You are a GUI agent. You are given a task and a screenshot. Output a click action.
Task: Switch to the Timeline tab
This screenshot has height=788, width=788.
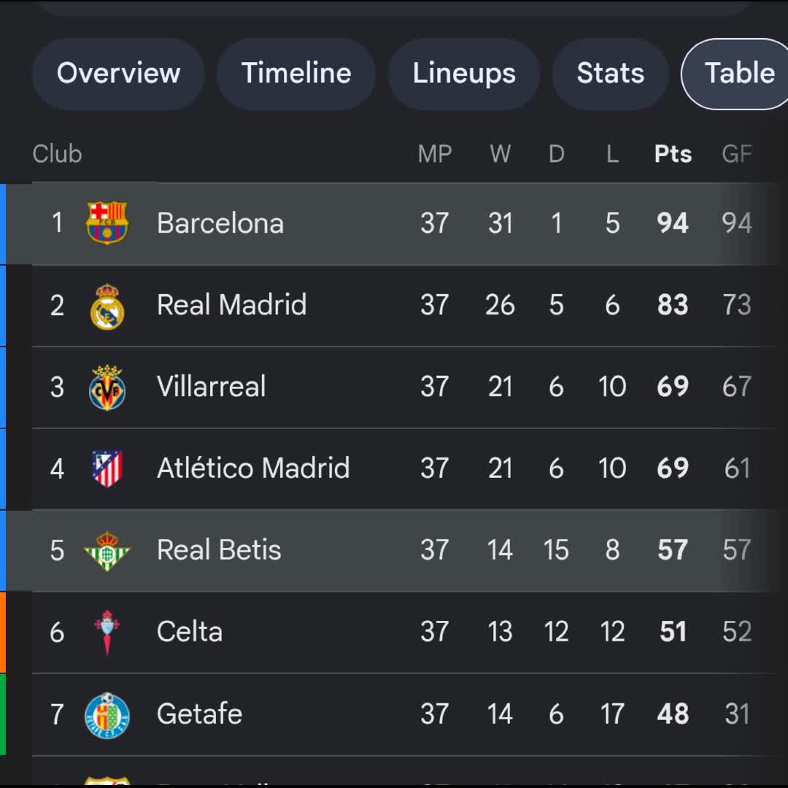pos(296,74)
